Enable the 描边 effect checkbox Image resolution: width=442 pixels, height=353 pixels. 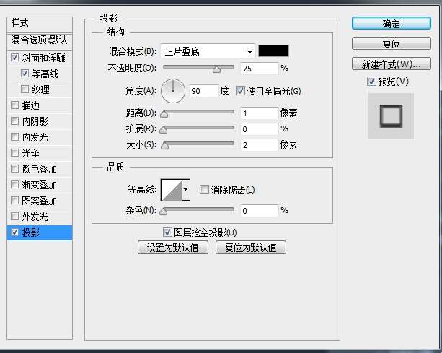coord(16,106)
